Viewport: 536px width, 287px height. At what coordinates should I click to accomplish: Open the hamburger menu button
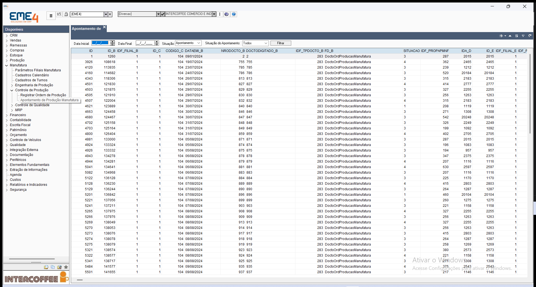[x=51, y=16]
